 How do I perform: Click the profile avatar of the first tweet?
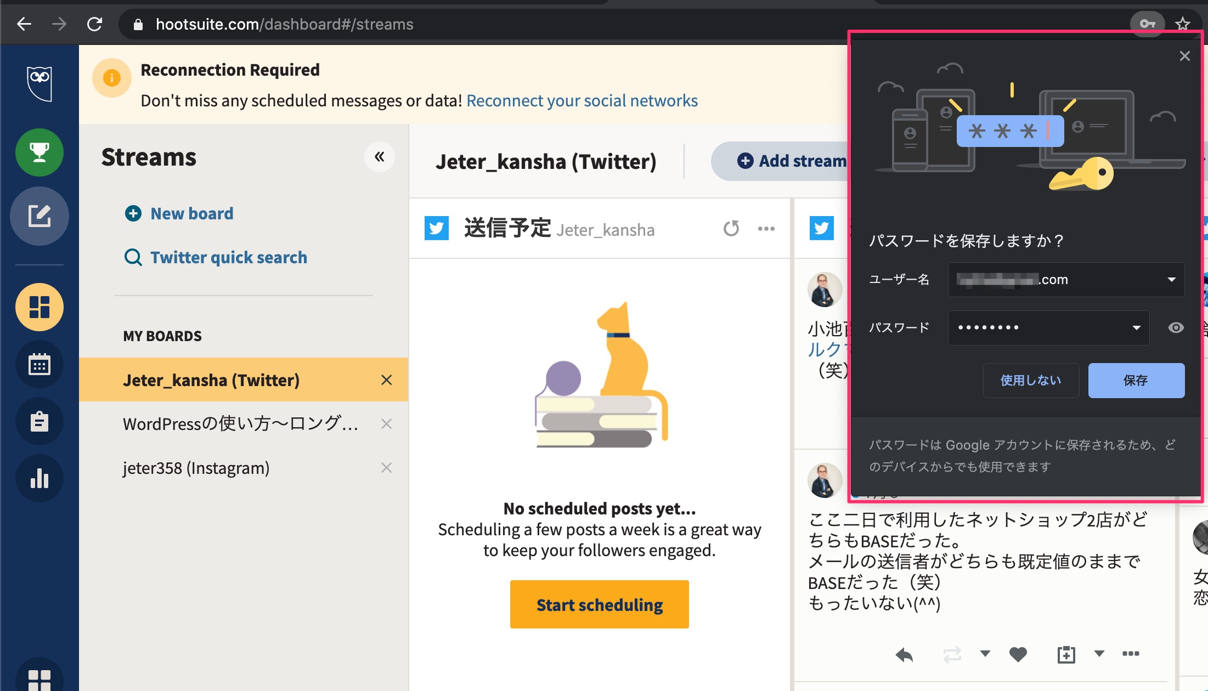tap(825, 290)
